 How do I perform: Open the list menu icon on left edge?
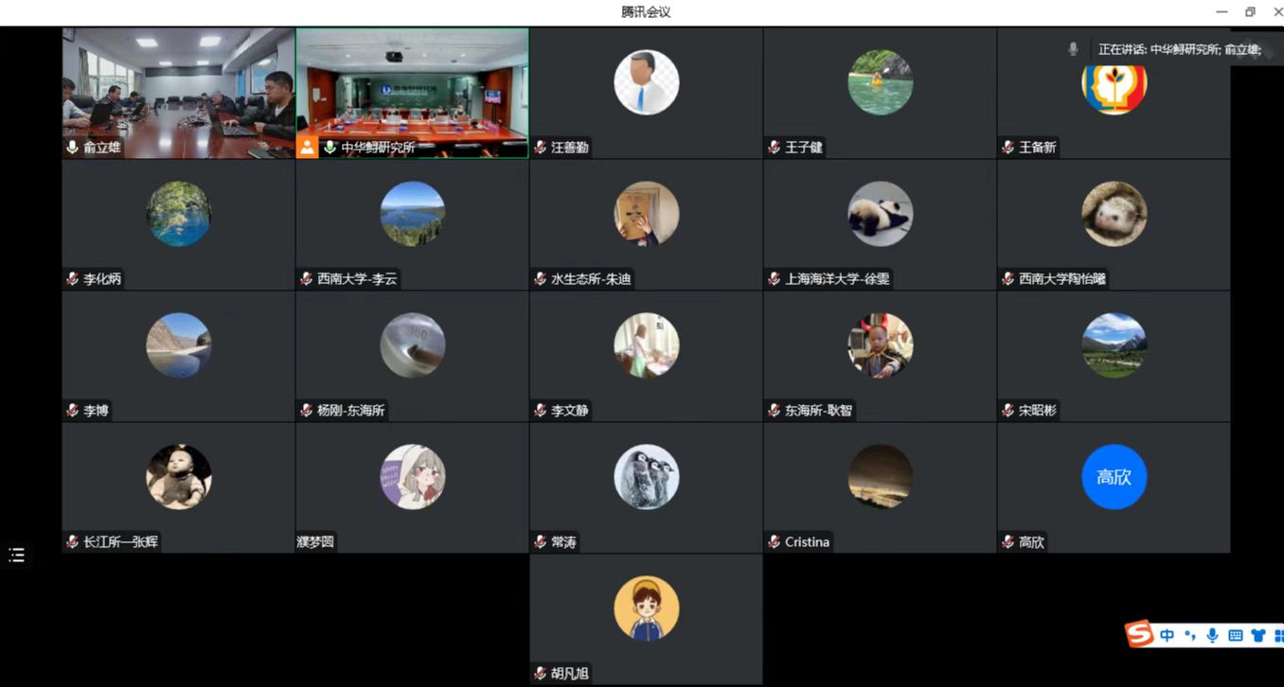[16, 555]
